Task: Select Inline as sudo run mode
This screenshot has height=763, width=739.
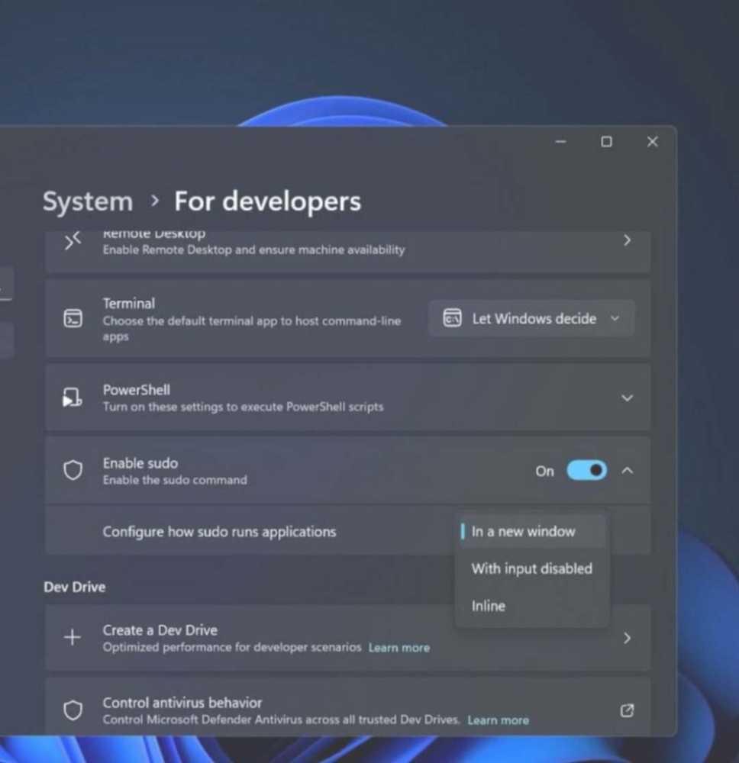Action: pyautogui.click(x=488, y=606)
